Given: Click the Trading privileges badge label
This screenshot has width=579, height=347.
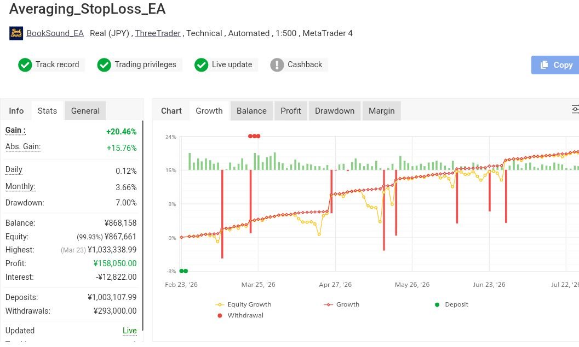Looking at the screenshot, I should click(x=146, y=64).
